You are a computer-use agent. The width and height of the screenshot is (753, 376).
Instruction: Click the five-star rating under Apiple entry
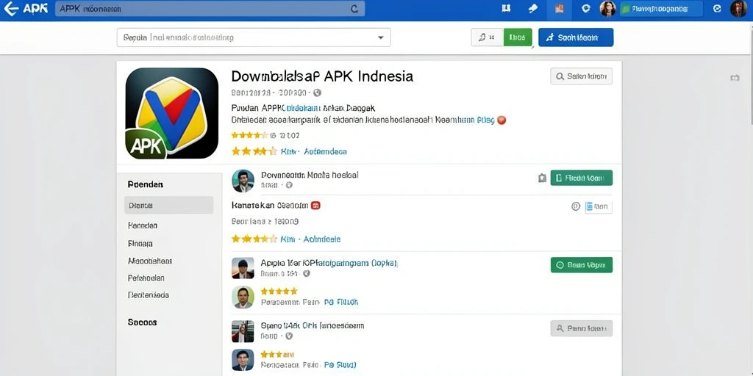click(x=279, y=291)
